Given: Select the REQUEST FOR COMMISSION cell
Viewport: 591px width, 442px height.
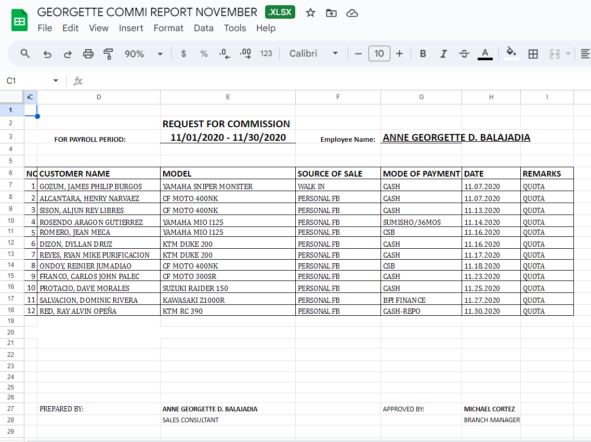Looking at the screenshot, I should [228, 124].
